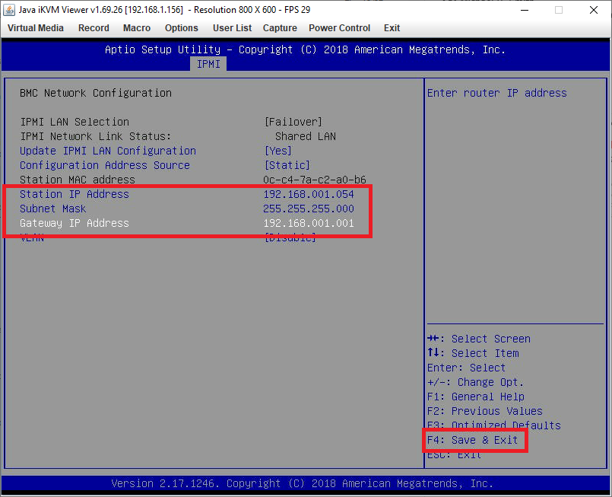This screenshot has width=612, height=497.
Task: Select the IPMI tab in BIOS
Action: coord(208,65)
